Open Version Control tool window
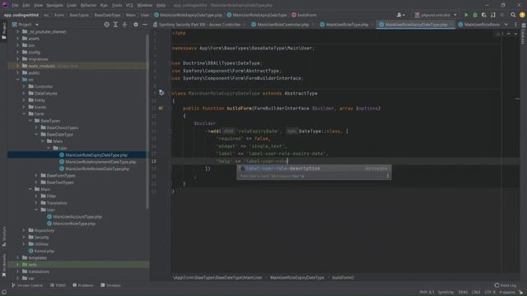The image size is (527, 296). (27, 285)
